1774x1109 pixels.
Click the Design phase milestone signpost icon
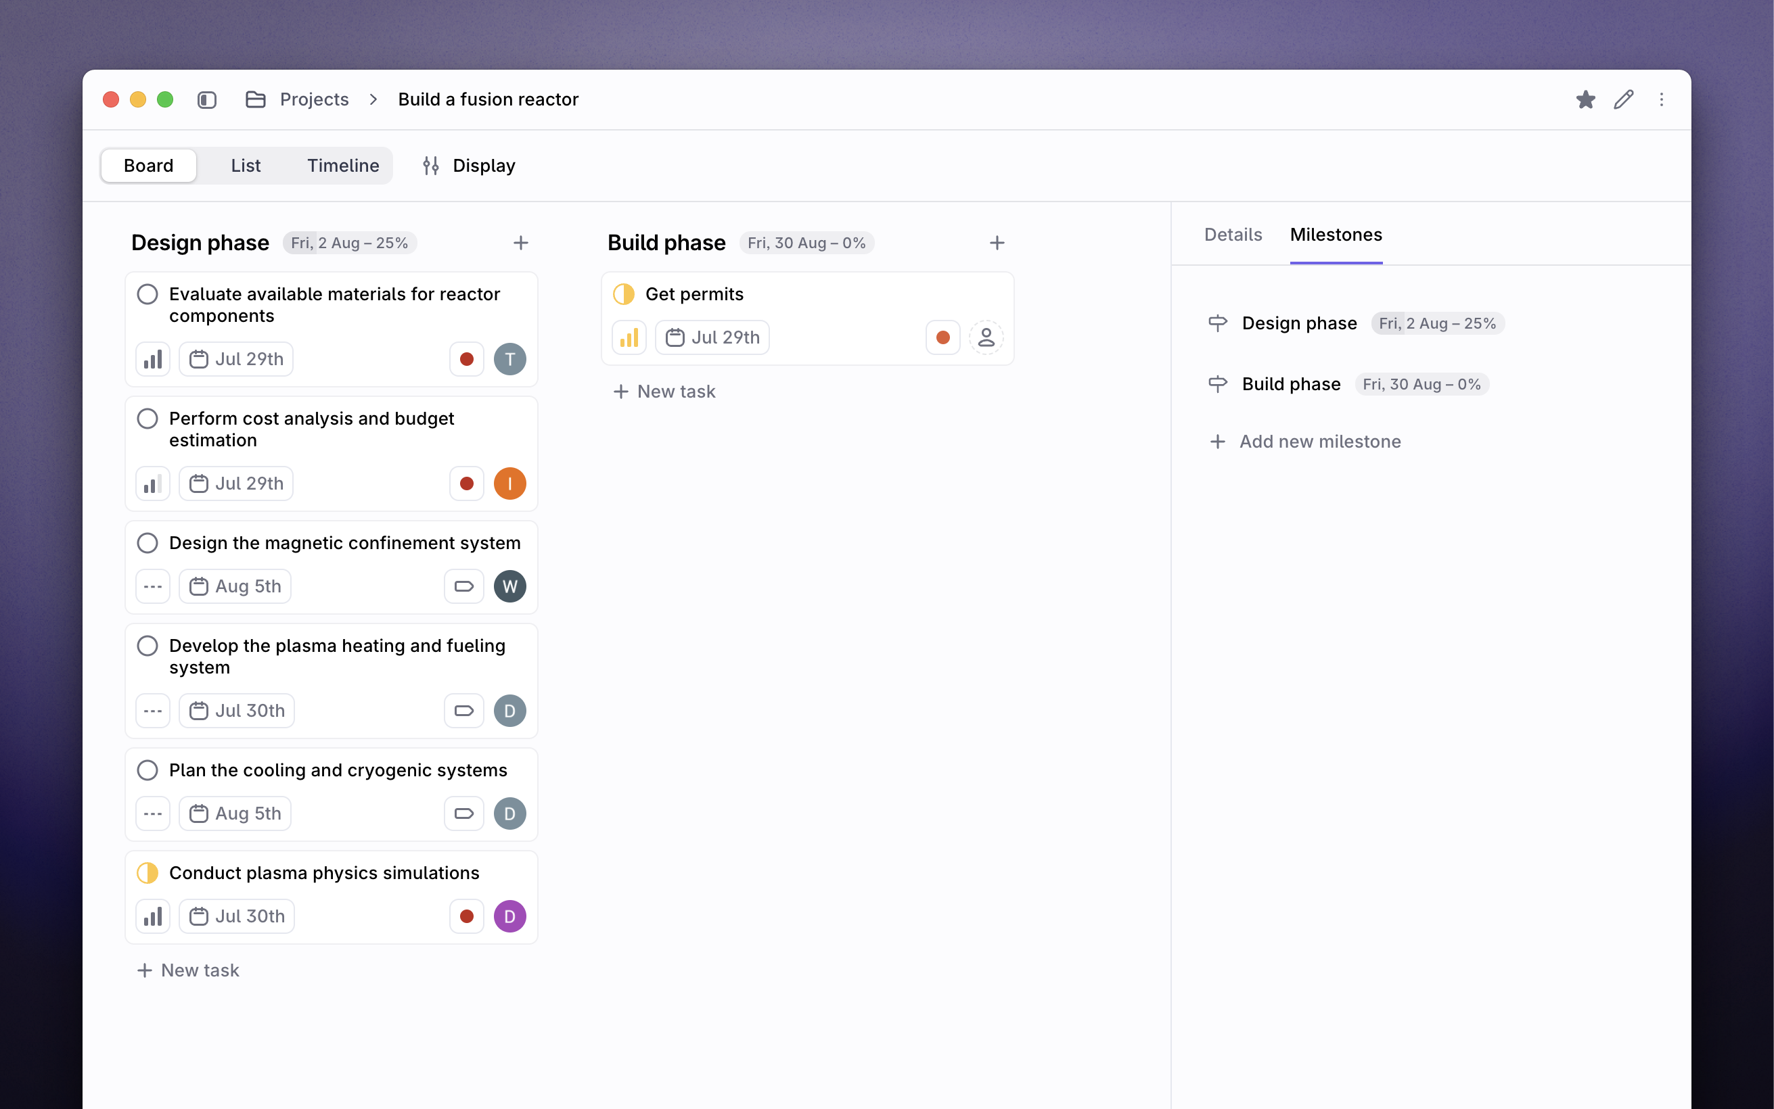tap(1218, 323)
